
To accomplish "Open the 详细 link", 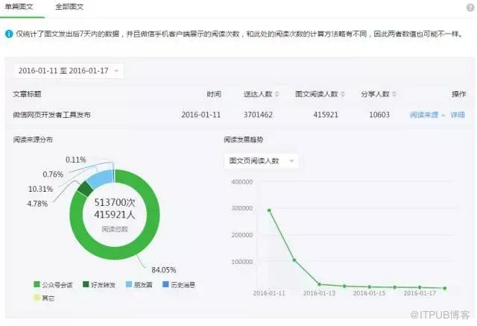I will [x=458, y=115].
